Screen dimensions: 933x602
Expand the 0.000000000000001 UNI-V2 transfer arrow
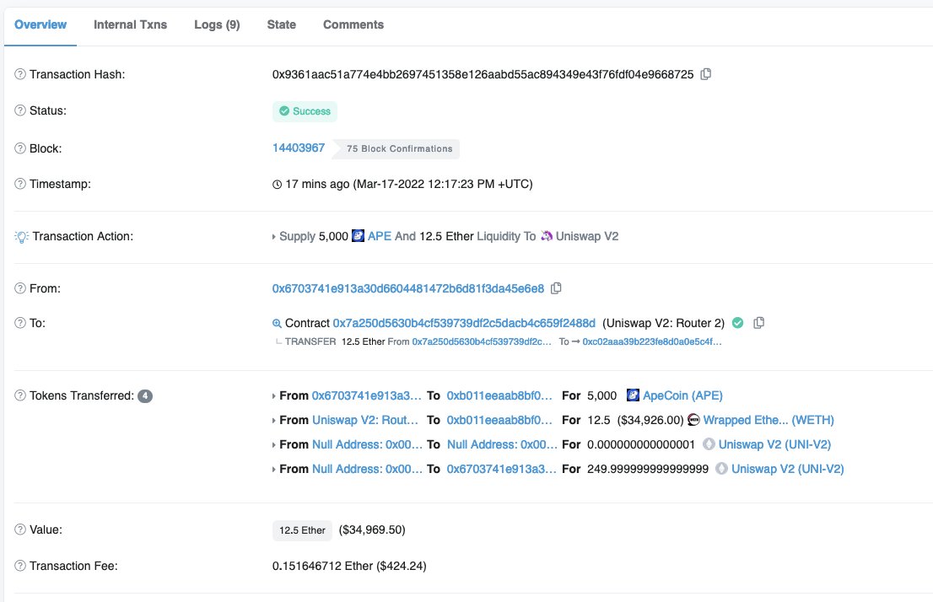[x=273, y=445]
